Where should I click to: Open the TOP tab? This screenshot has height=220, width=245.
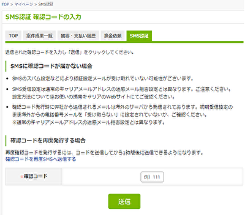coord(13,35)
